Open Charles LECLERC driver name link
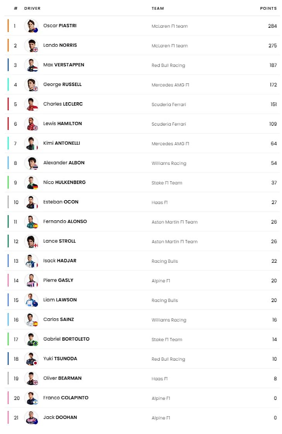Viewport: 282px width, 434px height. [63, 104]
